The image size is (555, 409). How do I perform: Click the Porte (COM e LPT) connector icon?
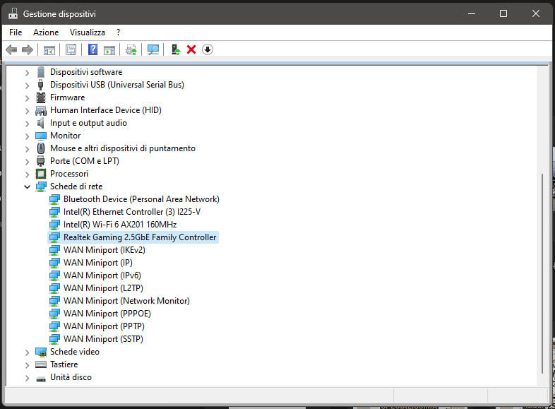(41, 161)
